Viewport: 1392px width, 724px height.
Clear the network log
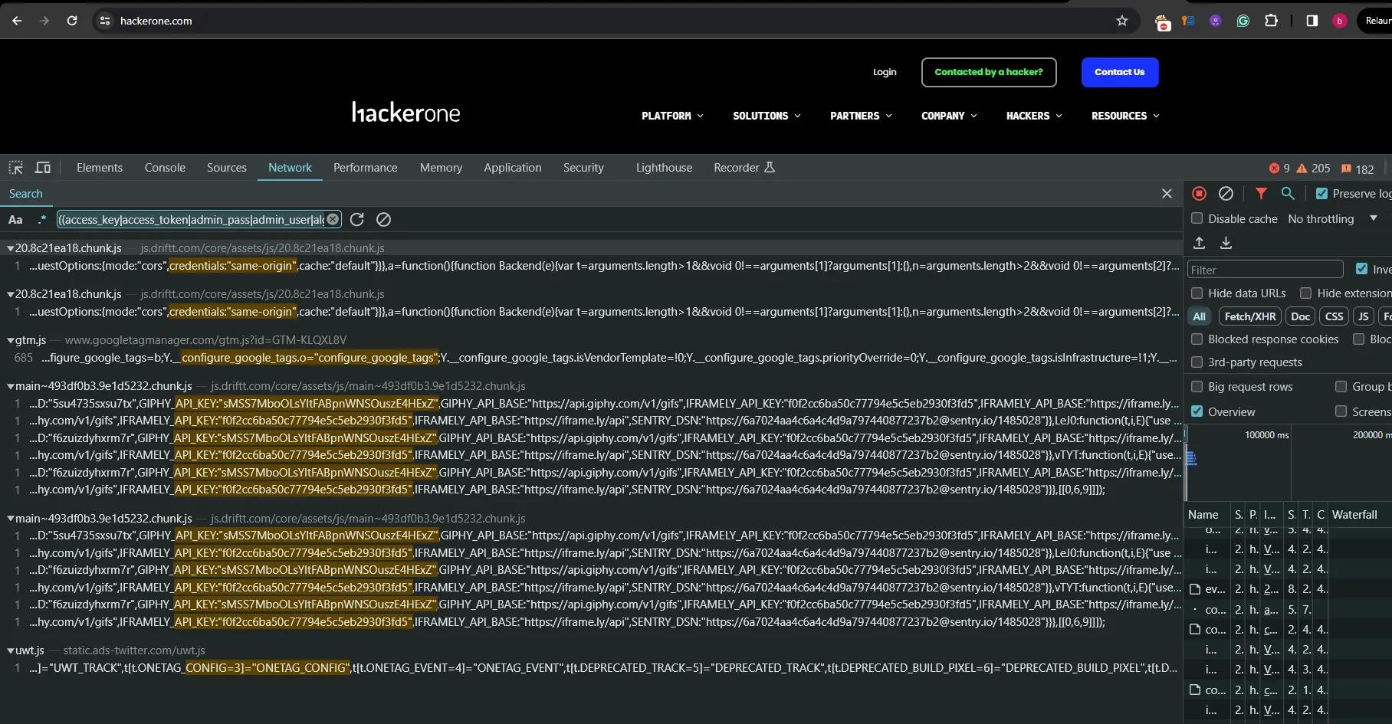1226,194
